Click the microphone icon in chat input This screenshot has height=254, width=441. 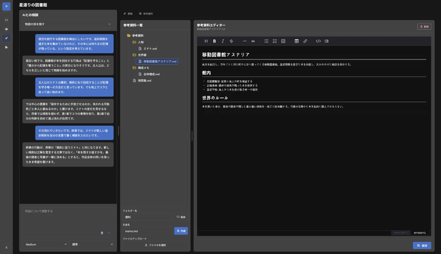click(x=102, y=233)
